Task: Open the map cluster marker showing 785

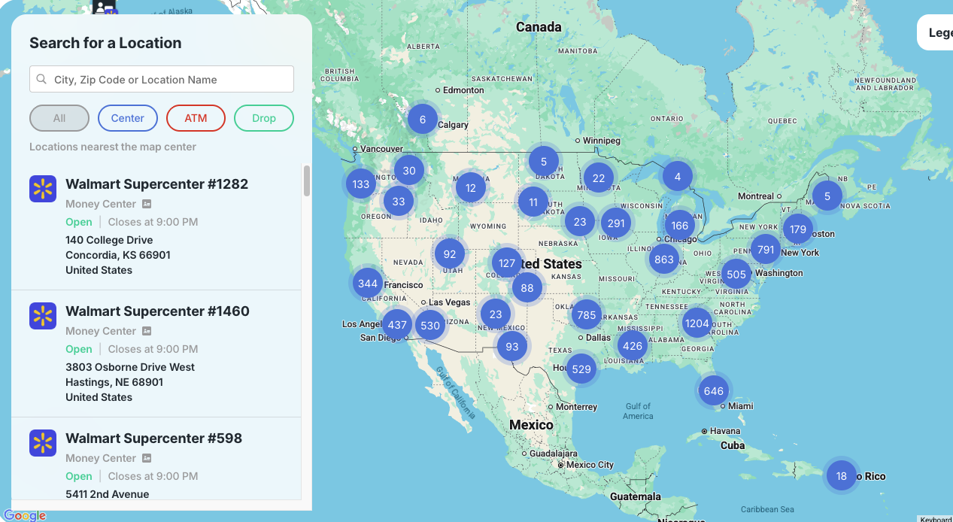Action: (586, 314)
